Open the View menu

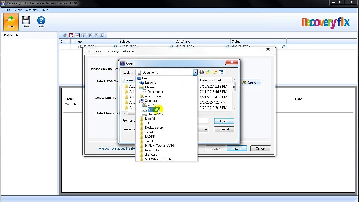pyautogui.click(x=18, y=10)
